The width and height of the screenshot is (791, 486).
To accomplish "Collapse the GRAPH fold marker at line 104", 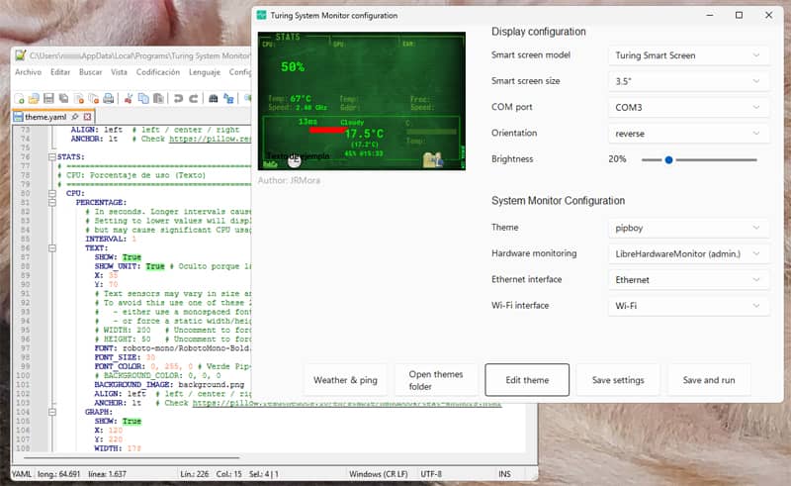I will pos(52,412).
